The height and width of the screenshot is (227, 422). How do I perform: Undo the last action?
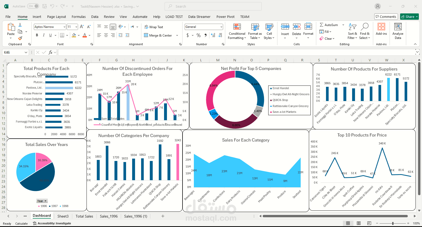tap(52, 6)
